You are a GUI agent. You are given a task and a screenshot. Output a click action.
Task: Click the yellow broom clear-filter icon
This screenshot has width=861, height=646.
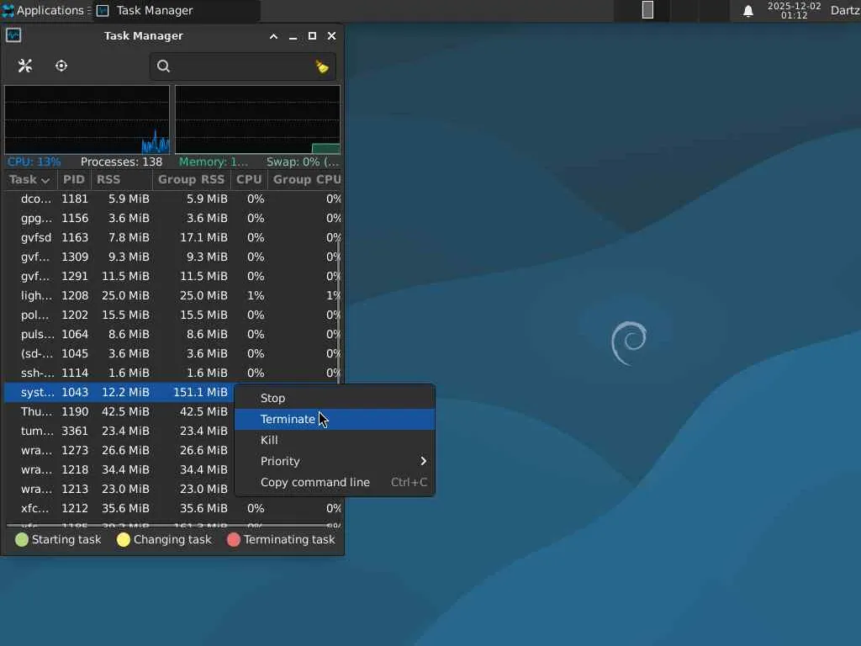click(x=322, y=67)
